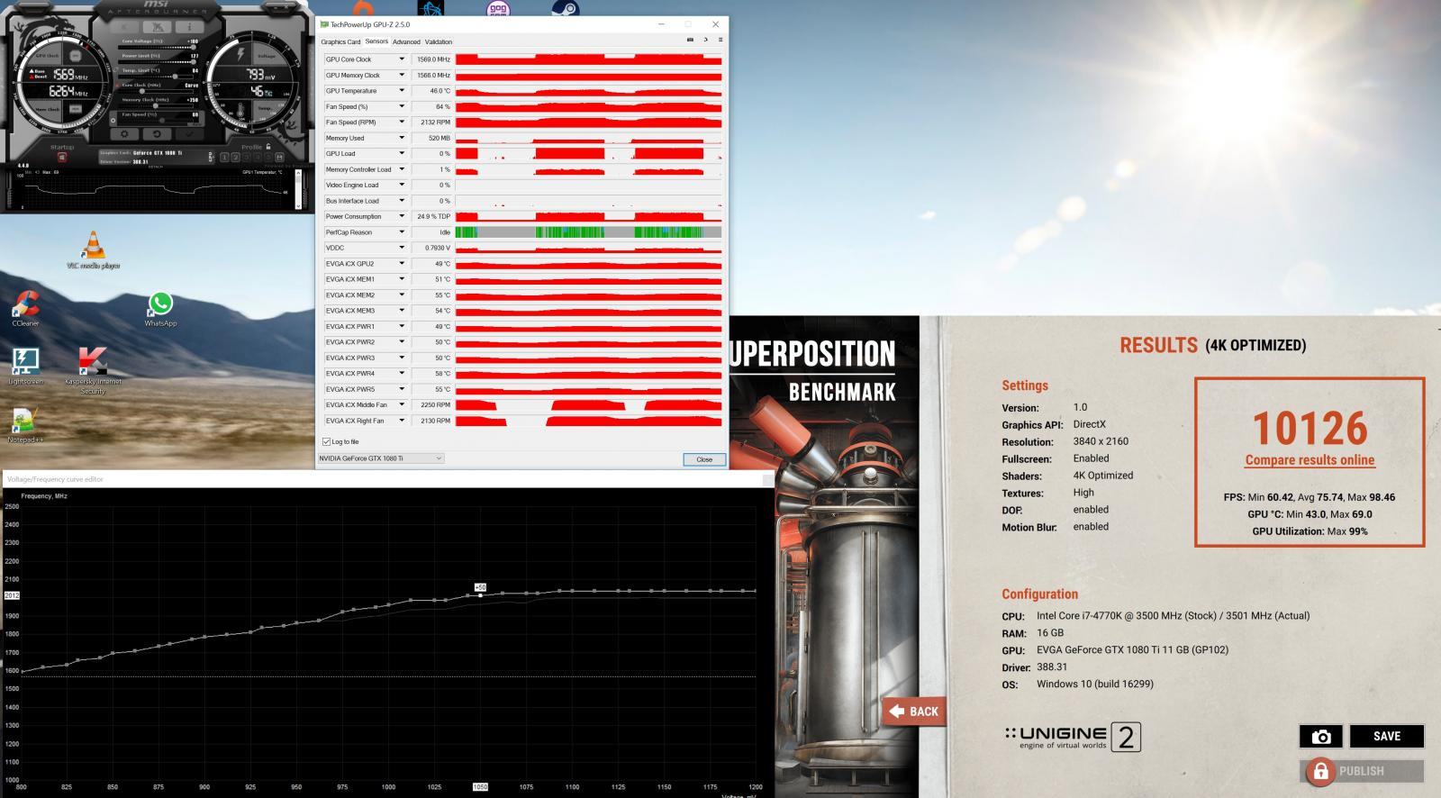Click Superposition camera screenshot button
Screen dimensions: 1441x798
1320,736
